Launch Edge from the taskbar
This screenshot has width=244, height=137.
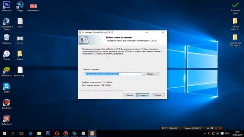click(30, 134)
